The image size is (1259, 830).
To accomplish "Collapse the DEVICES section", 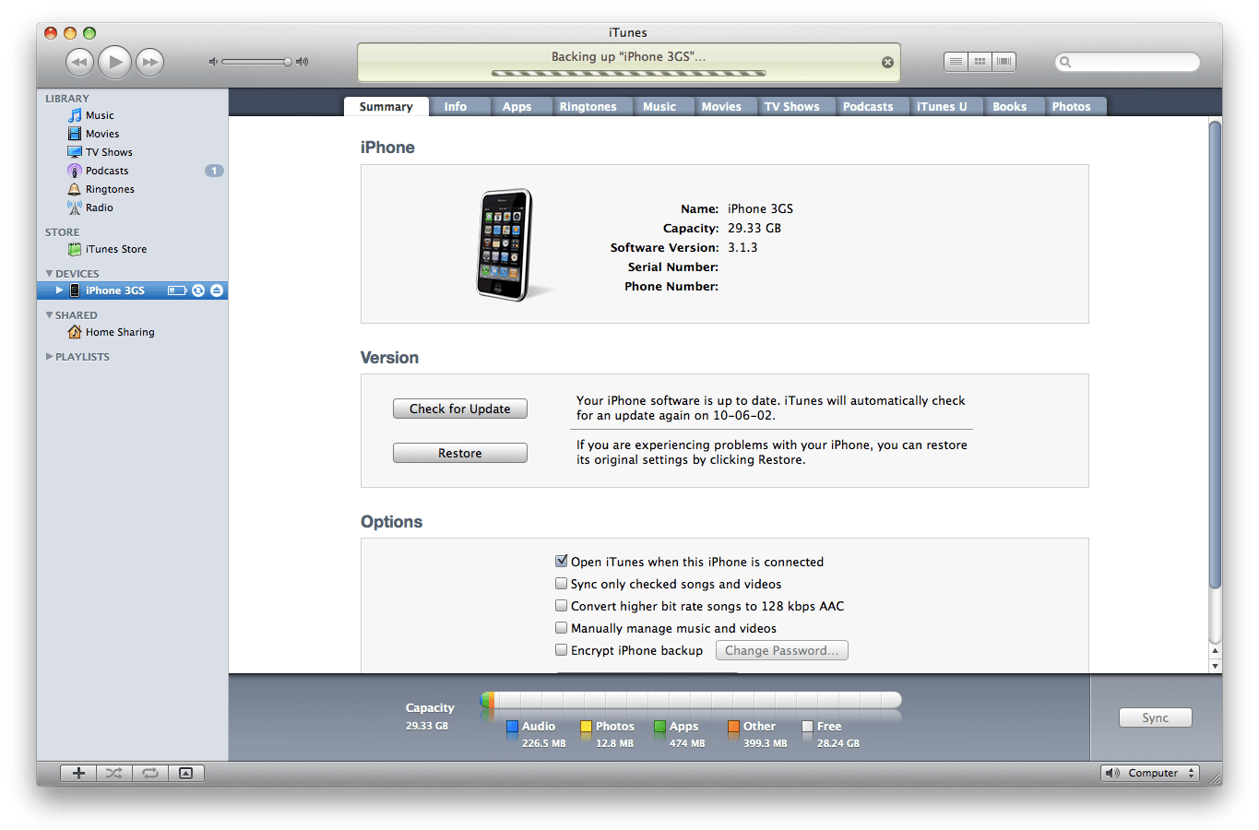I will click(48, 273).
